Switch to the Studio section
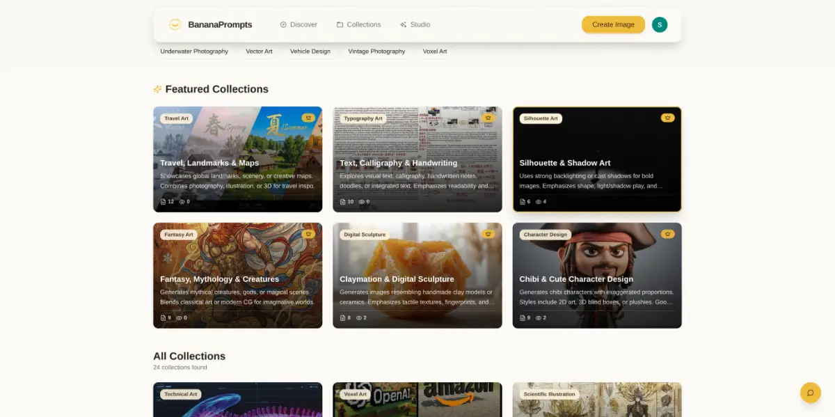Image resolution: width=835 pixels, height=417 pixels. [415, 24]
